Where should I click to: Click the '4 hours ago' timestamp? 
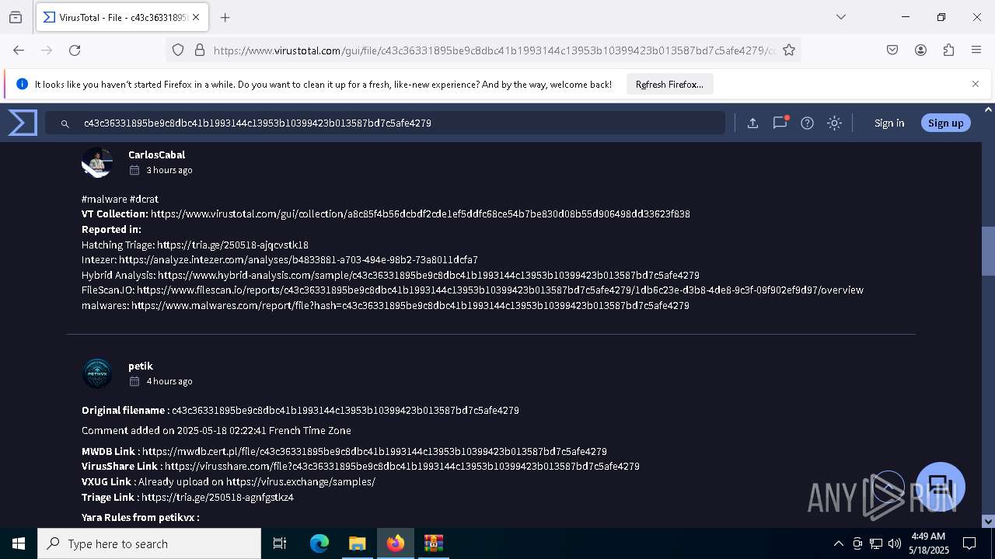click(169, 381)
